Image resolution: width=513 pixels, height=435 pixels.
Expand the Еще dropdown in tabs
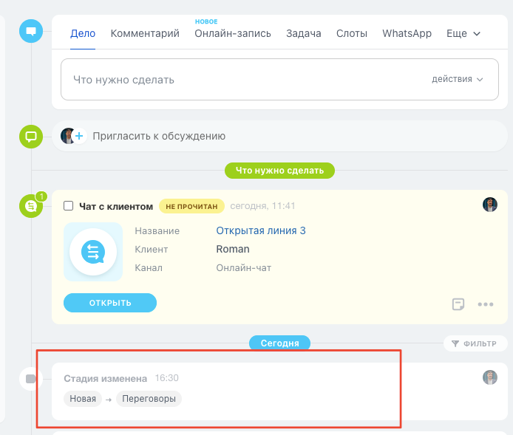[x=463, y=33]
